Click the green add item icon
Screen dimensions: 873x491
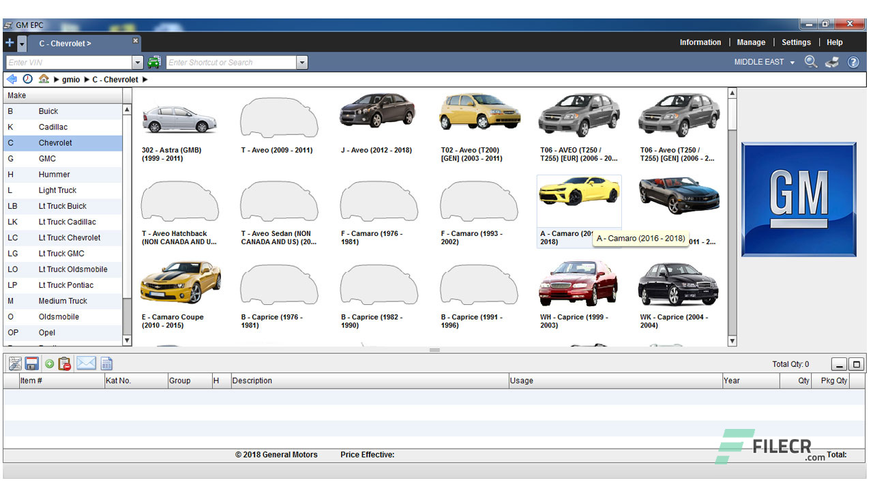click(49, 364)
